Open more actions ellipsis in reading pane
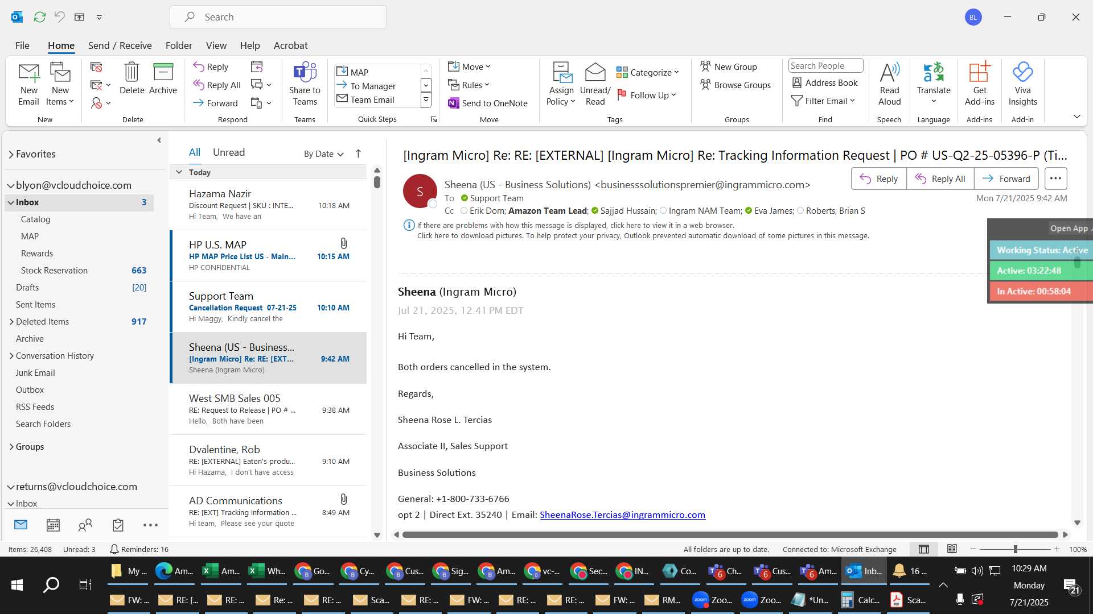This screenshot has width=1093, height=614. click(x=1055, y=179)
